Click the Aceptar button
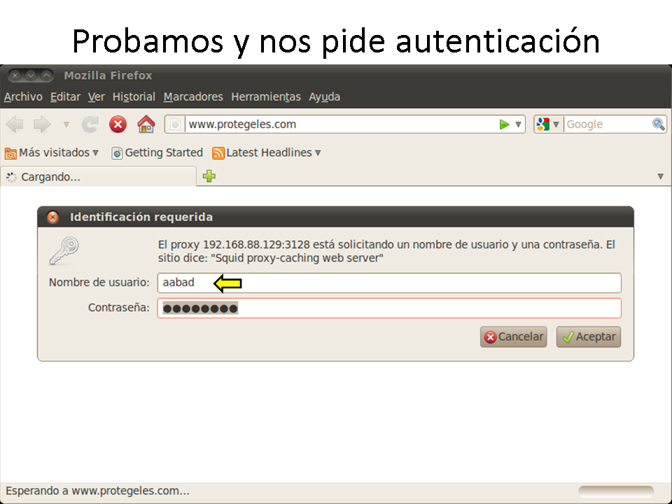The height and width of the screenshot is (504, 672). point(589,337)
